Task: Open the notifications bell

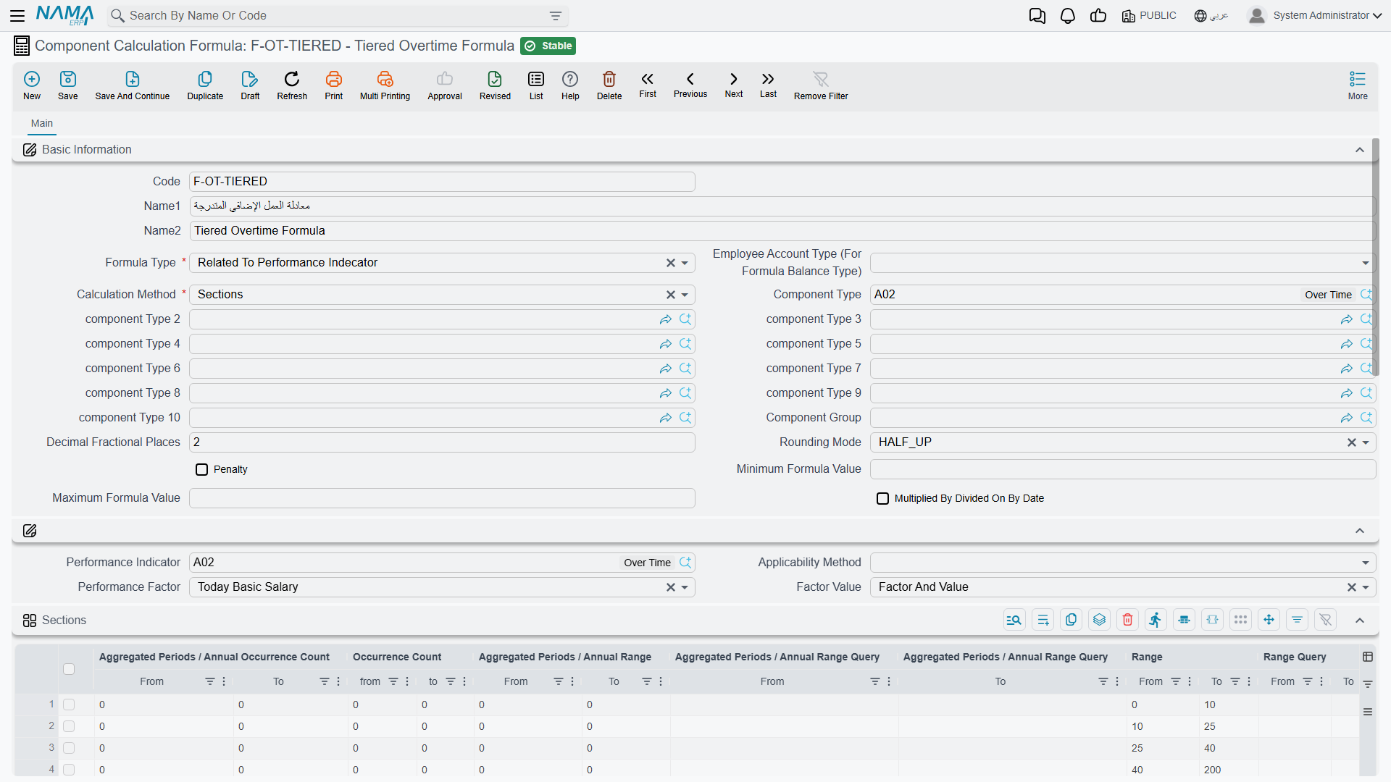Action: tap(1068, 16)
